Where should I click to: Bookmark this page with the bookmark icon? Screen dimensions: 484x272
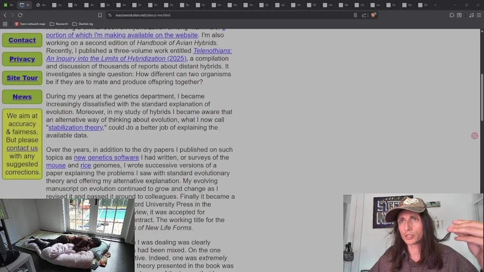tap(100, 15)
